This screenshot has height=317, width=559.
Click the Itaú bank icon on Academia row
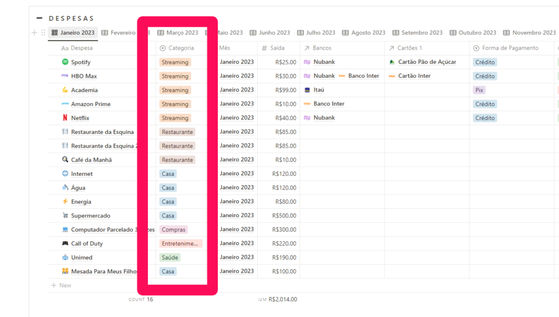(307, 89)
